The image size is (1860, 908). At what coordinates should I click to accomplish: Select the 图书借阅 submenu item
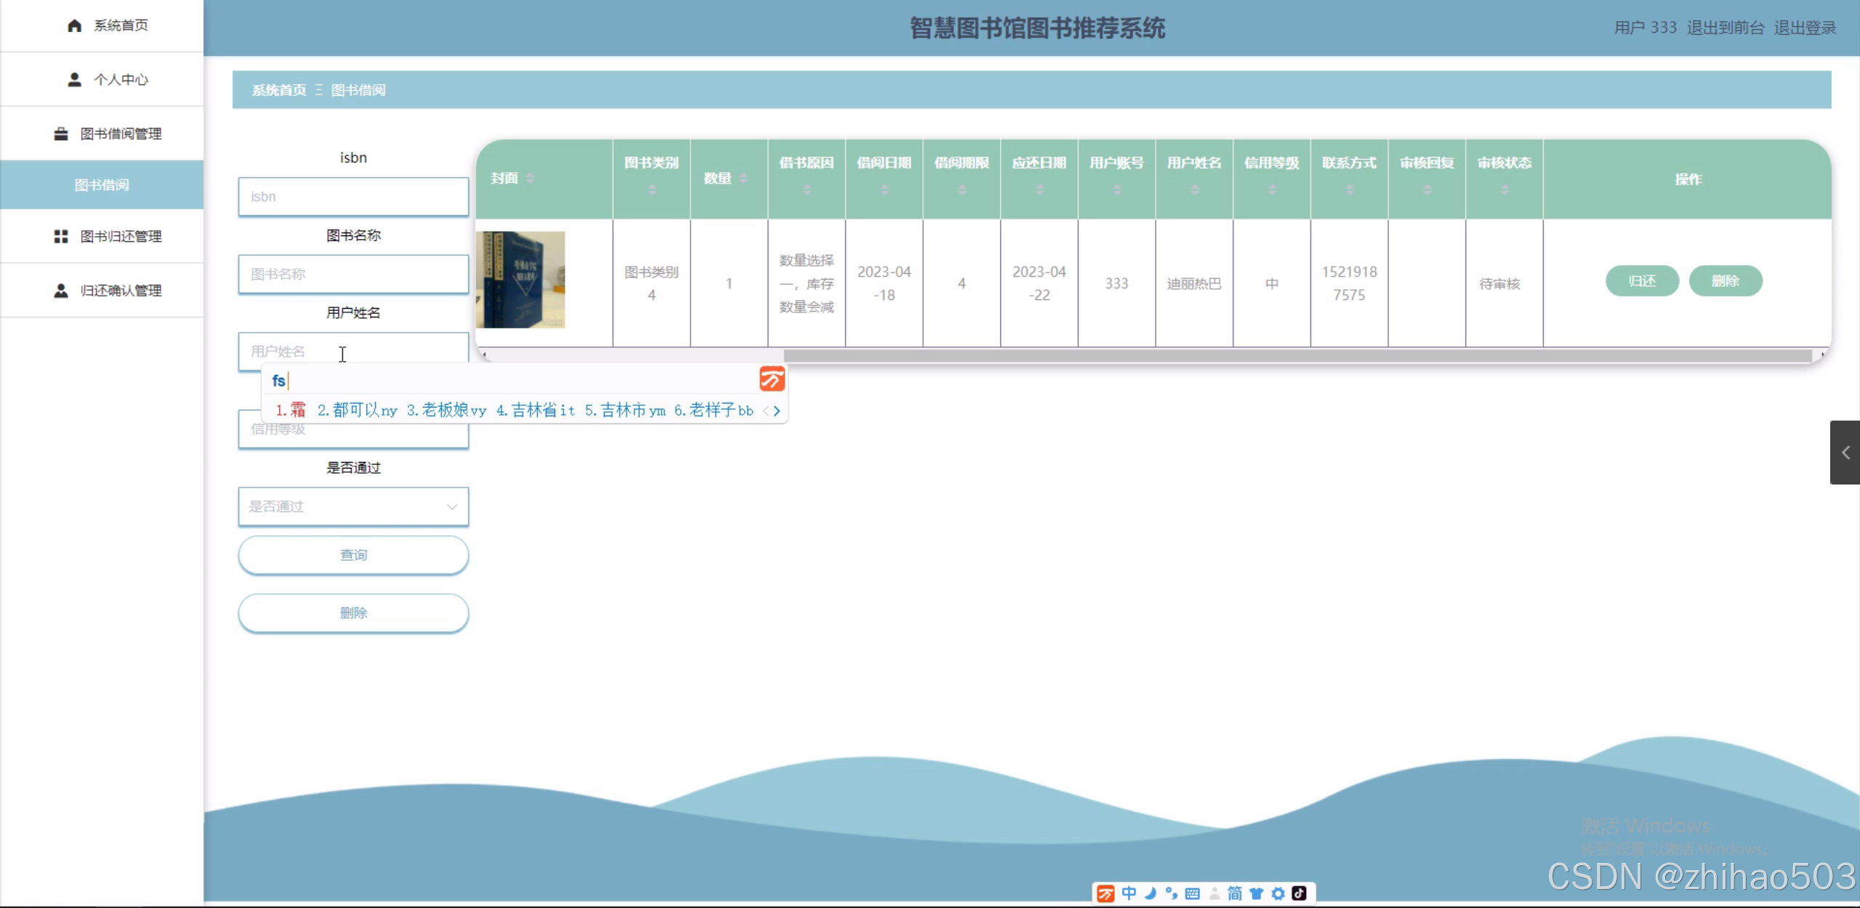(x=102, y=185)
